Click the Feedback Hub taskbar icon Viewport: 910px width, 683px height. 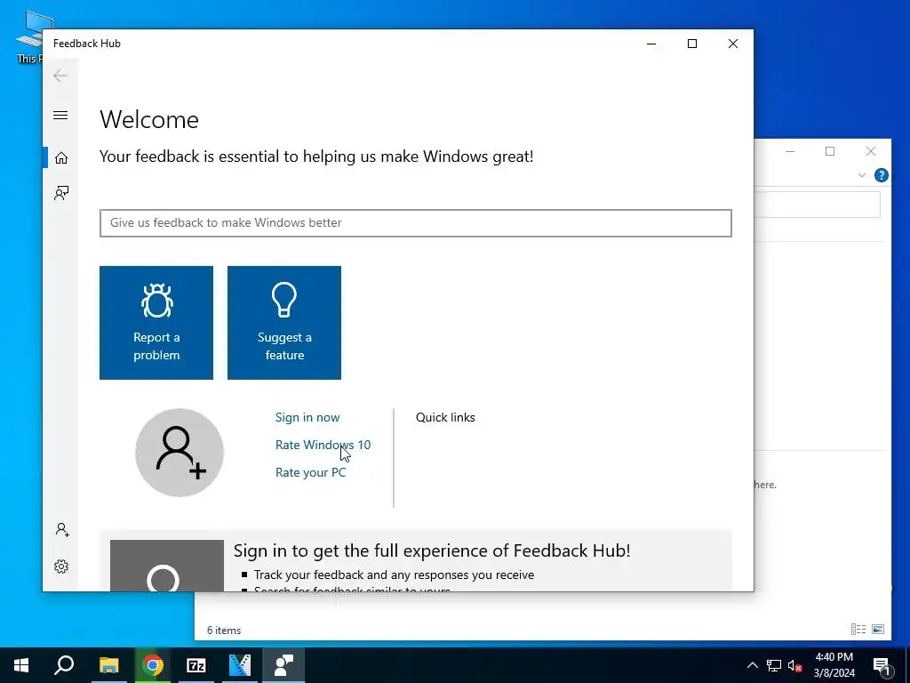(x=283, y=665)
